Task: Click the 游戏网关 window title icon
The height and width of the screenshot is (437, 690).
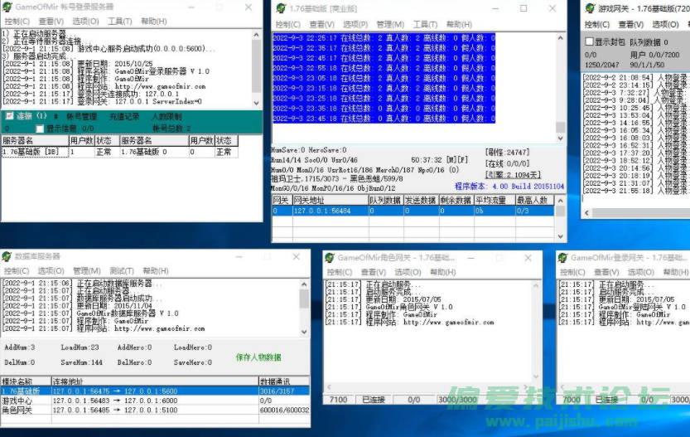Action: [x=587, y=8]
